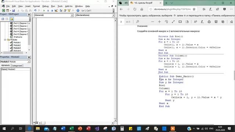Print the PDF document

[x=209, y=22]
